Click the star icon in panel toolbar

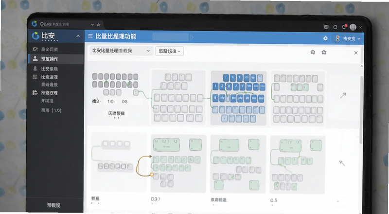324,52
